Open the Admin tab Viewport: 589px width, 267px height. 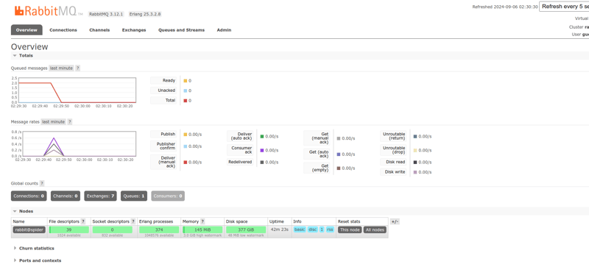tap(224, 30)
